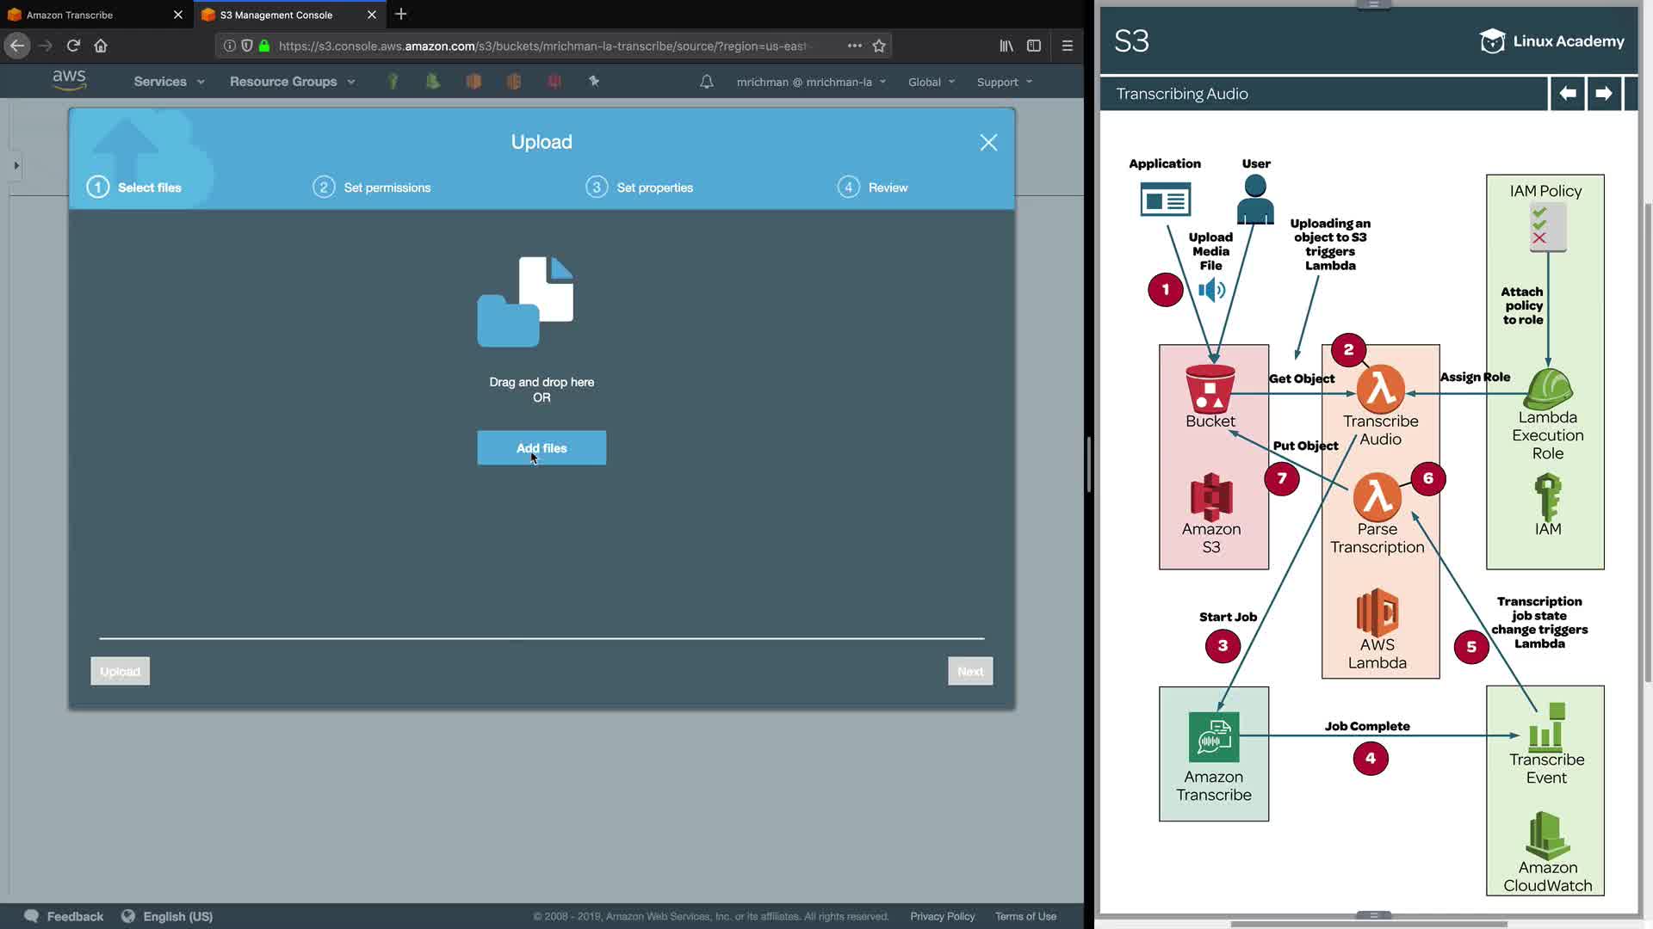
Task: Bookmark this page with the star icon
Action: point(879,46)
